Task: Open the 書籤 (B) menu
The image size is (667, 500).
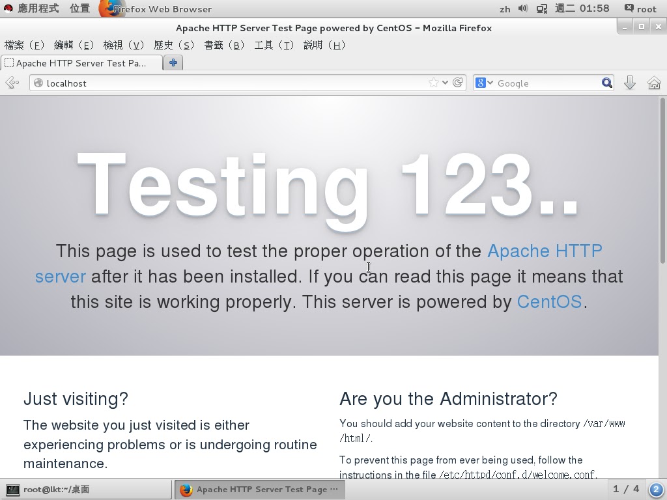Action: (224, 45)
